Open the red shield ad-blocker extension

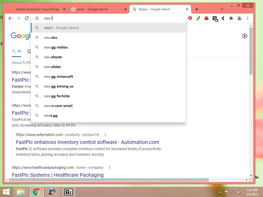coord(190,18)
